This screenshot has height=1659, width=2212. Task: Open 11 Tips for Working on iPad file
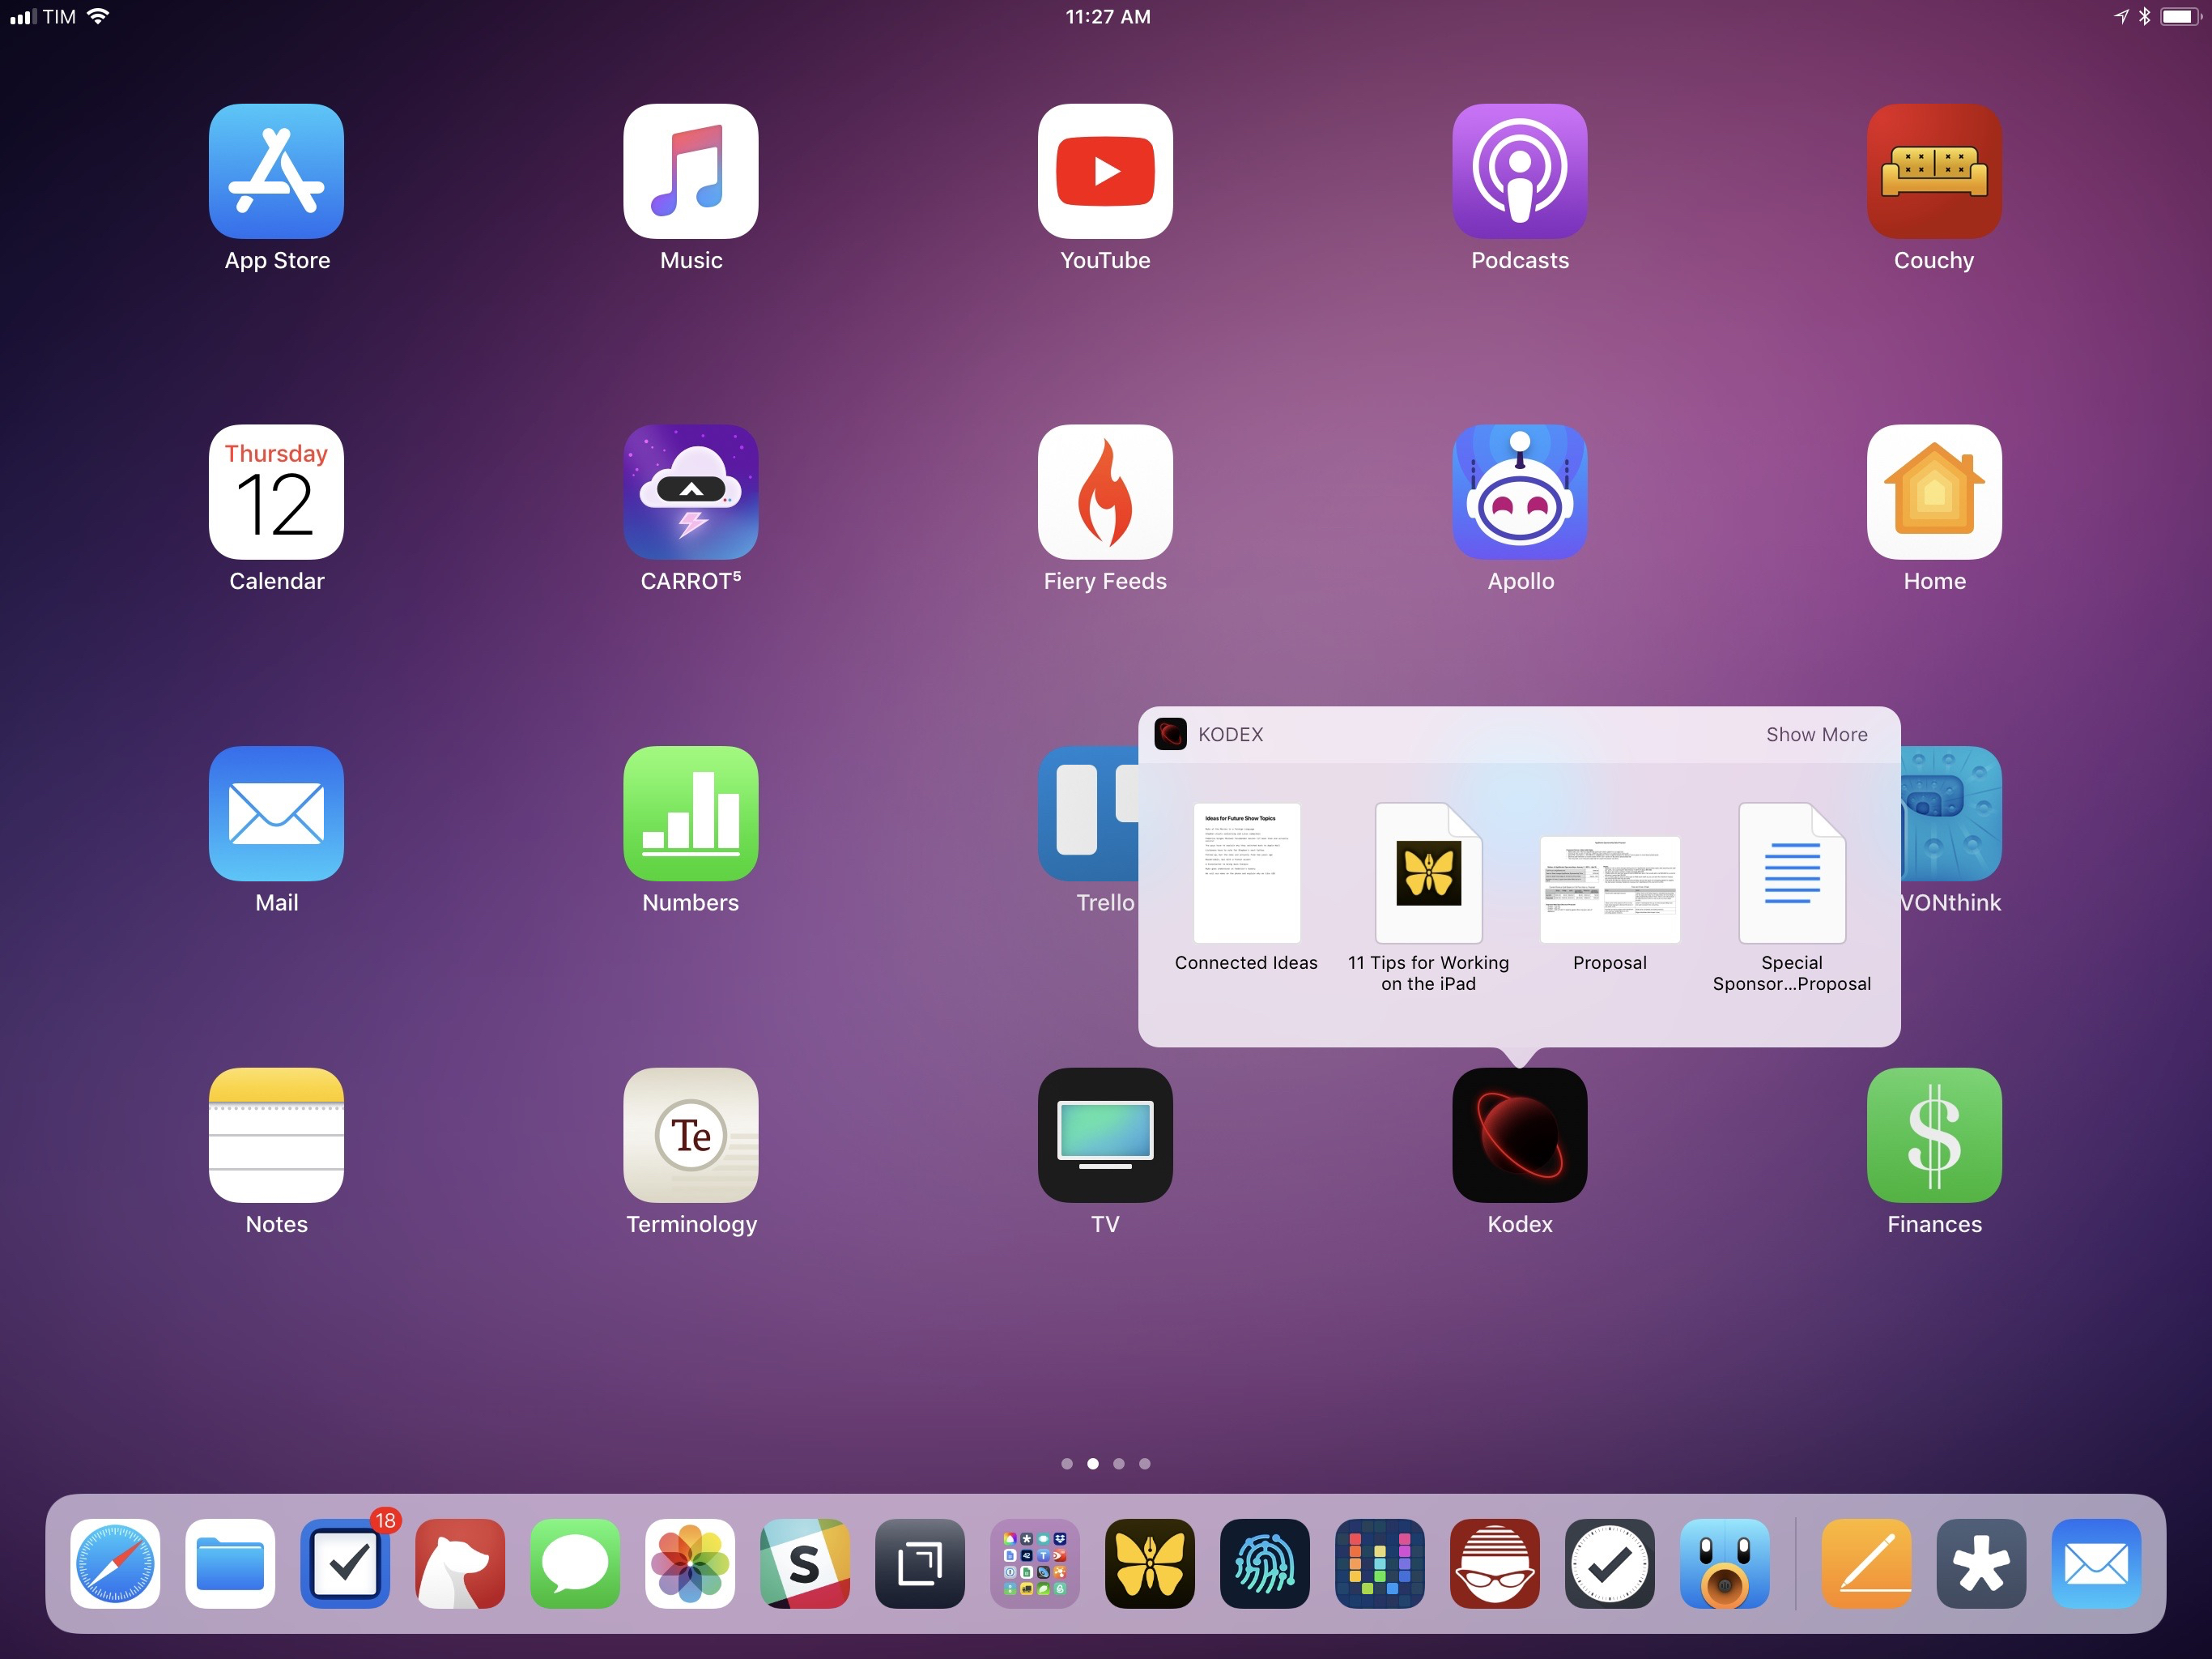pyautogui.click(x=1428, y=873)
